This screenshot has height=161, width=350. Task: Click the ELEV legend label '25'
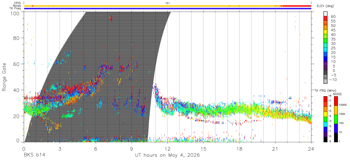tap(333, 48)
